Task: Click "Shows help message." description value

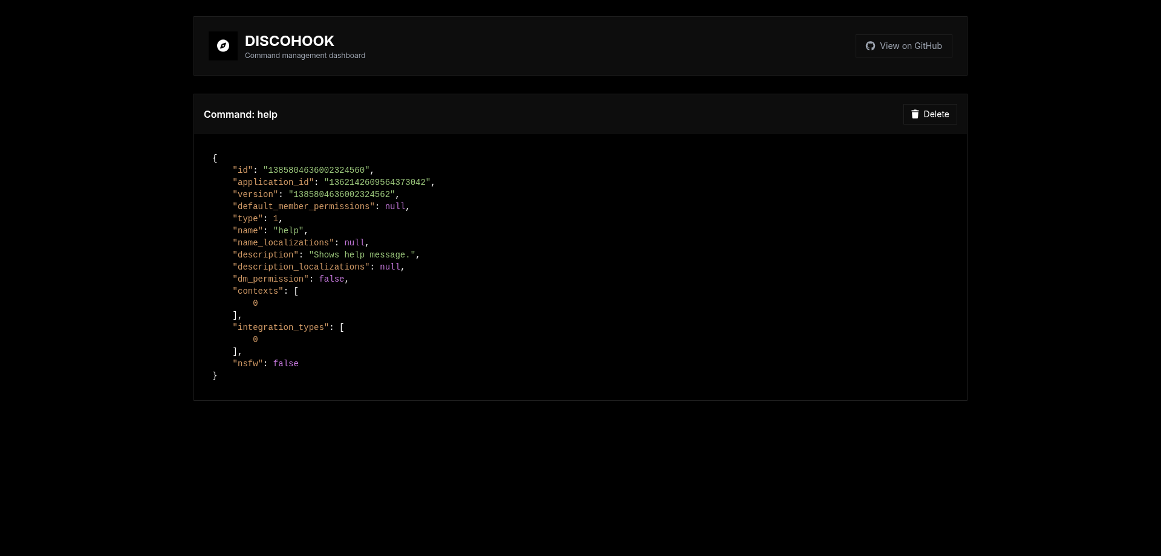Action: pyautogui.click(x=362, y=255)
